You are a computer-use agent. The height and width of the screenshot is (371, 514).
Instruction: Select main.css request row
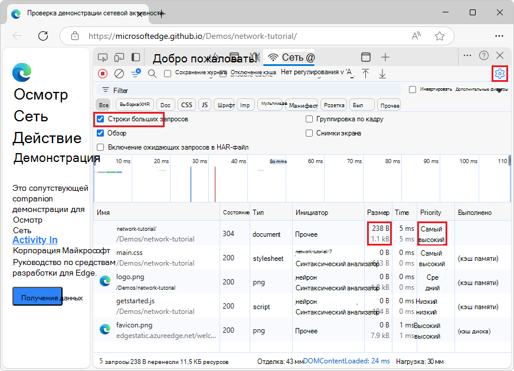[x=302, y=257]
